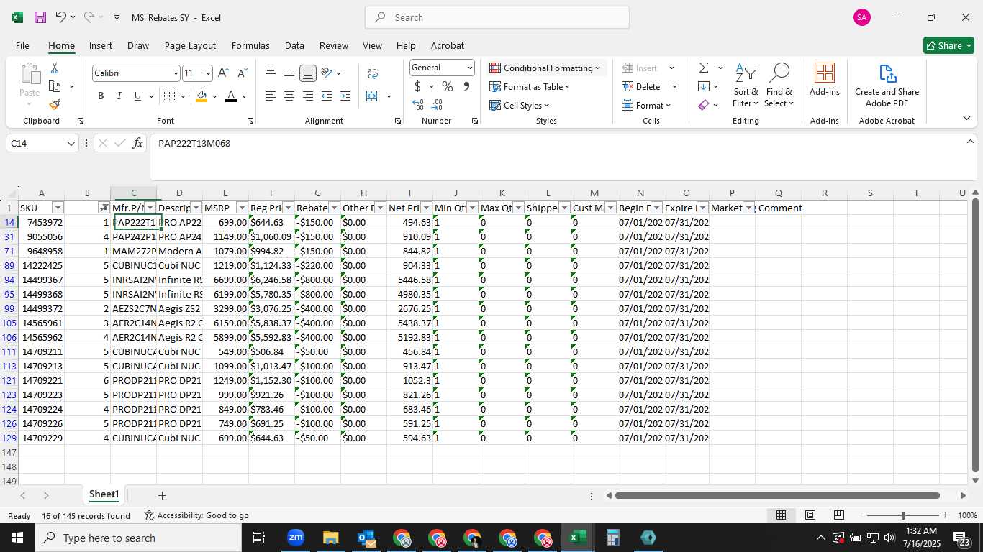Screen dimensions: 983x552
Task: Switch to the Acrobat tab
Action: click(x=448, y=45)
